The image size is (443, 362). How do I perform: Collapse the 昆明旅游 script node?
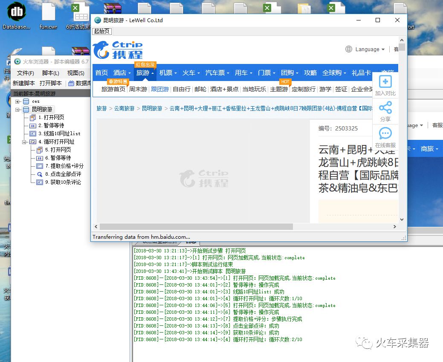[x=17, y=109]
